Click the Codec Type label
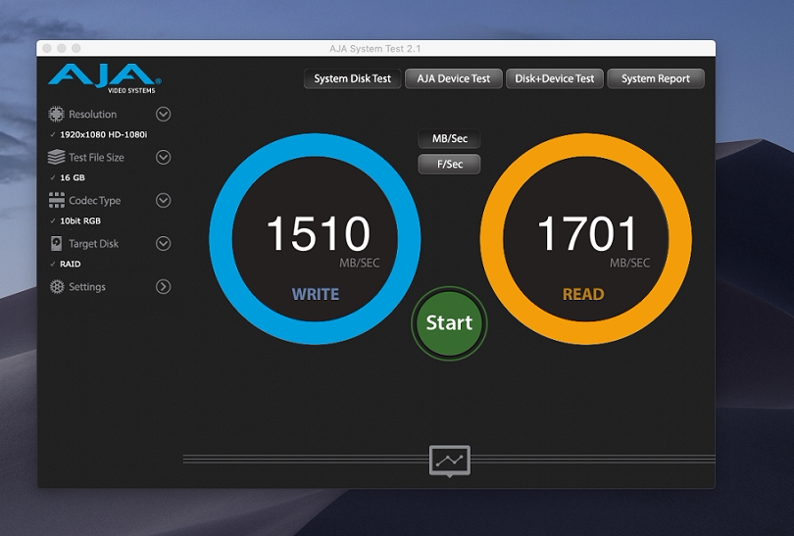Image resolution: width=794 pixels, height=536 pixels. pos(95,201)
